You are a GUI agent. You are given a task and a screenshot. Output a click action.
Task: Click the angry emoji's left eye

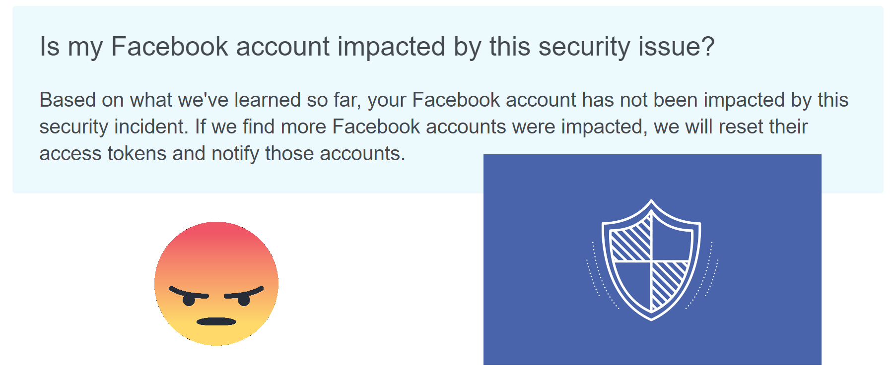coord(189,300)
